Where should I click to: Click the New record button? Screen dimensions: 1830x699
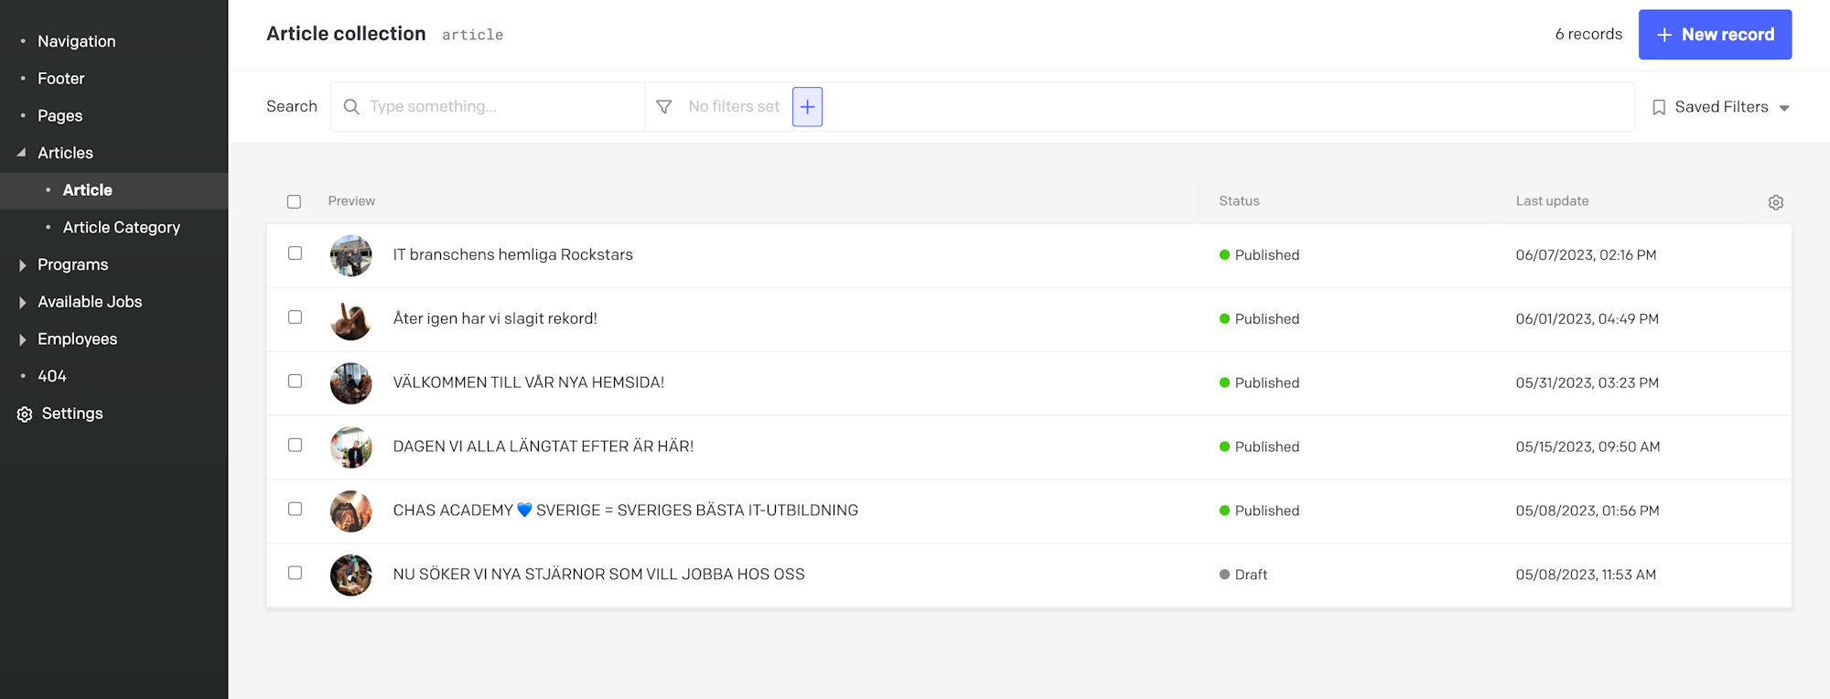point(1715,35)
